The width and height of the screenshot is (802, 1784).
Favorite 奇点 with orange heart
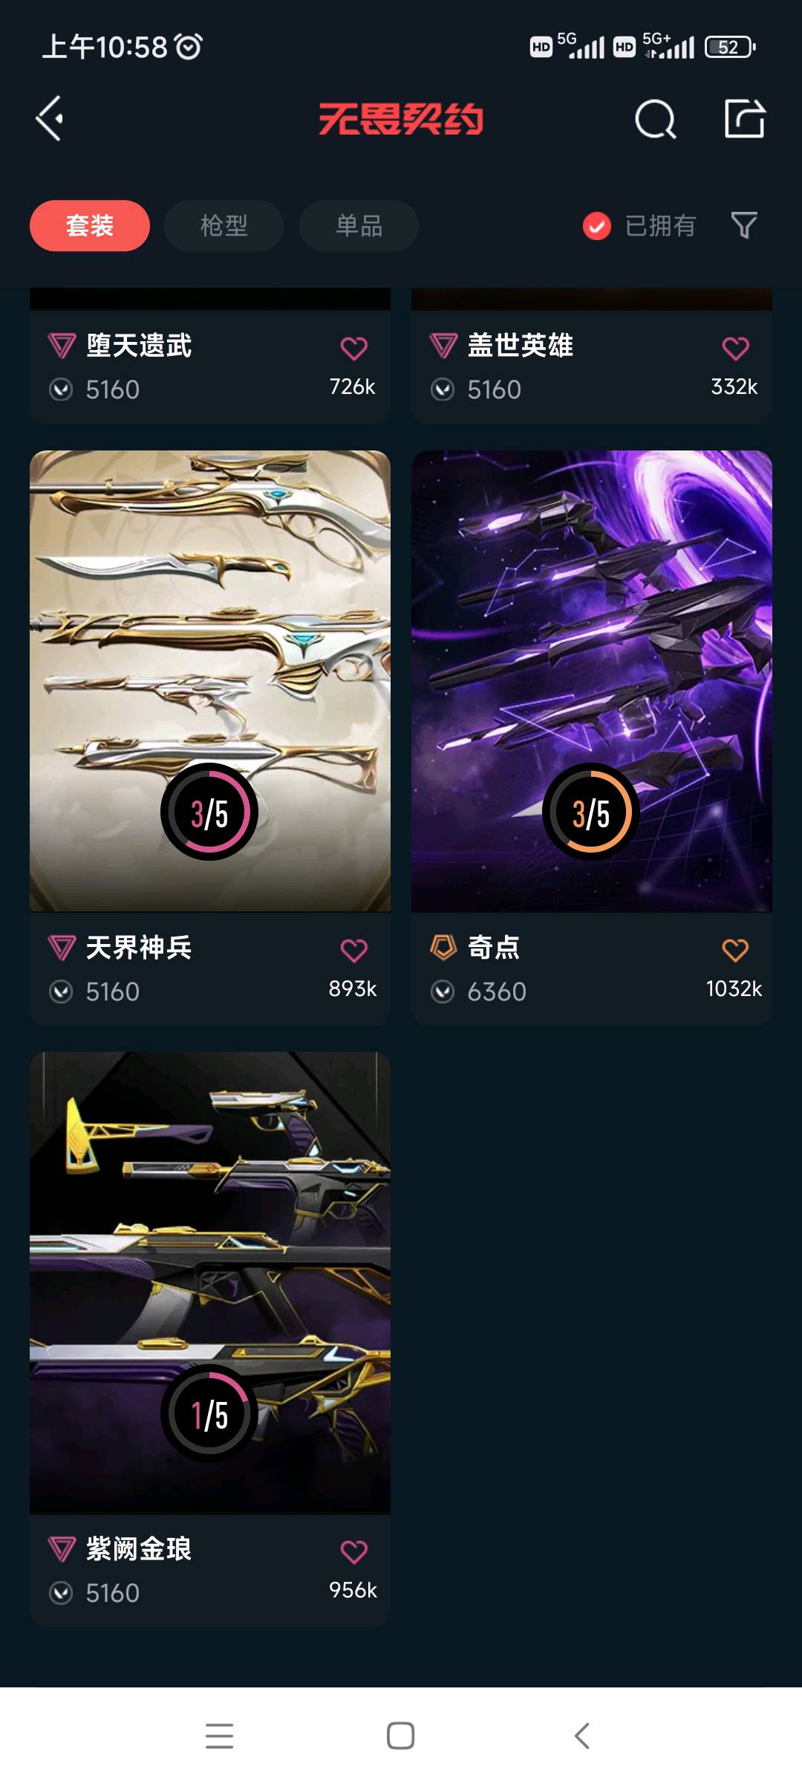coord(736,950)
